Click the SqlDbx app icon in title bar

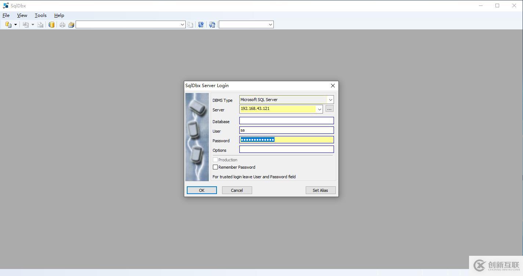pyautogui.click(x=6, y=6)
